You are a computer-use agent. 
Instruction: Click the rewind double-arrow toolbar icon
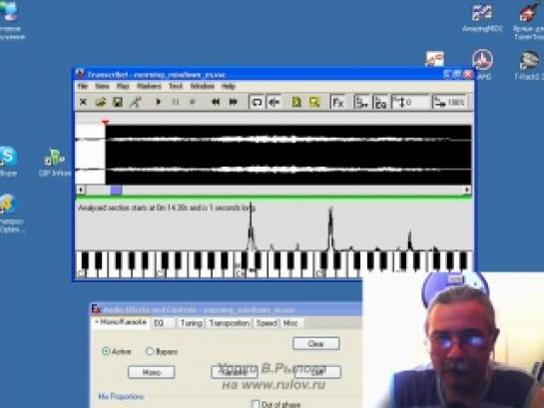216,102
